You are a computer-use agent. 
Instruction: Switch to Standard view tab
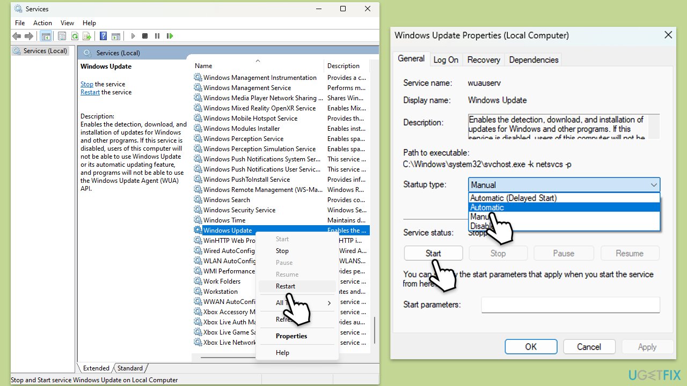(x=130, y=368)
